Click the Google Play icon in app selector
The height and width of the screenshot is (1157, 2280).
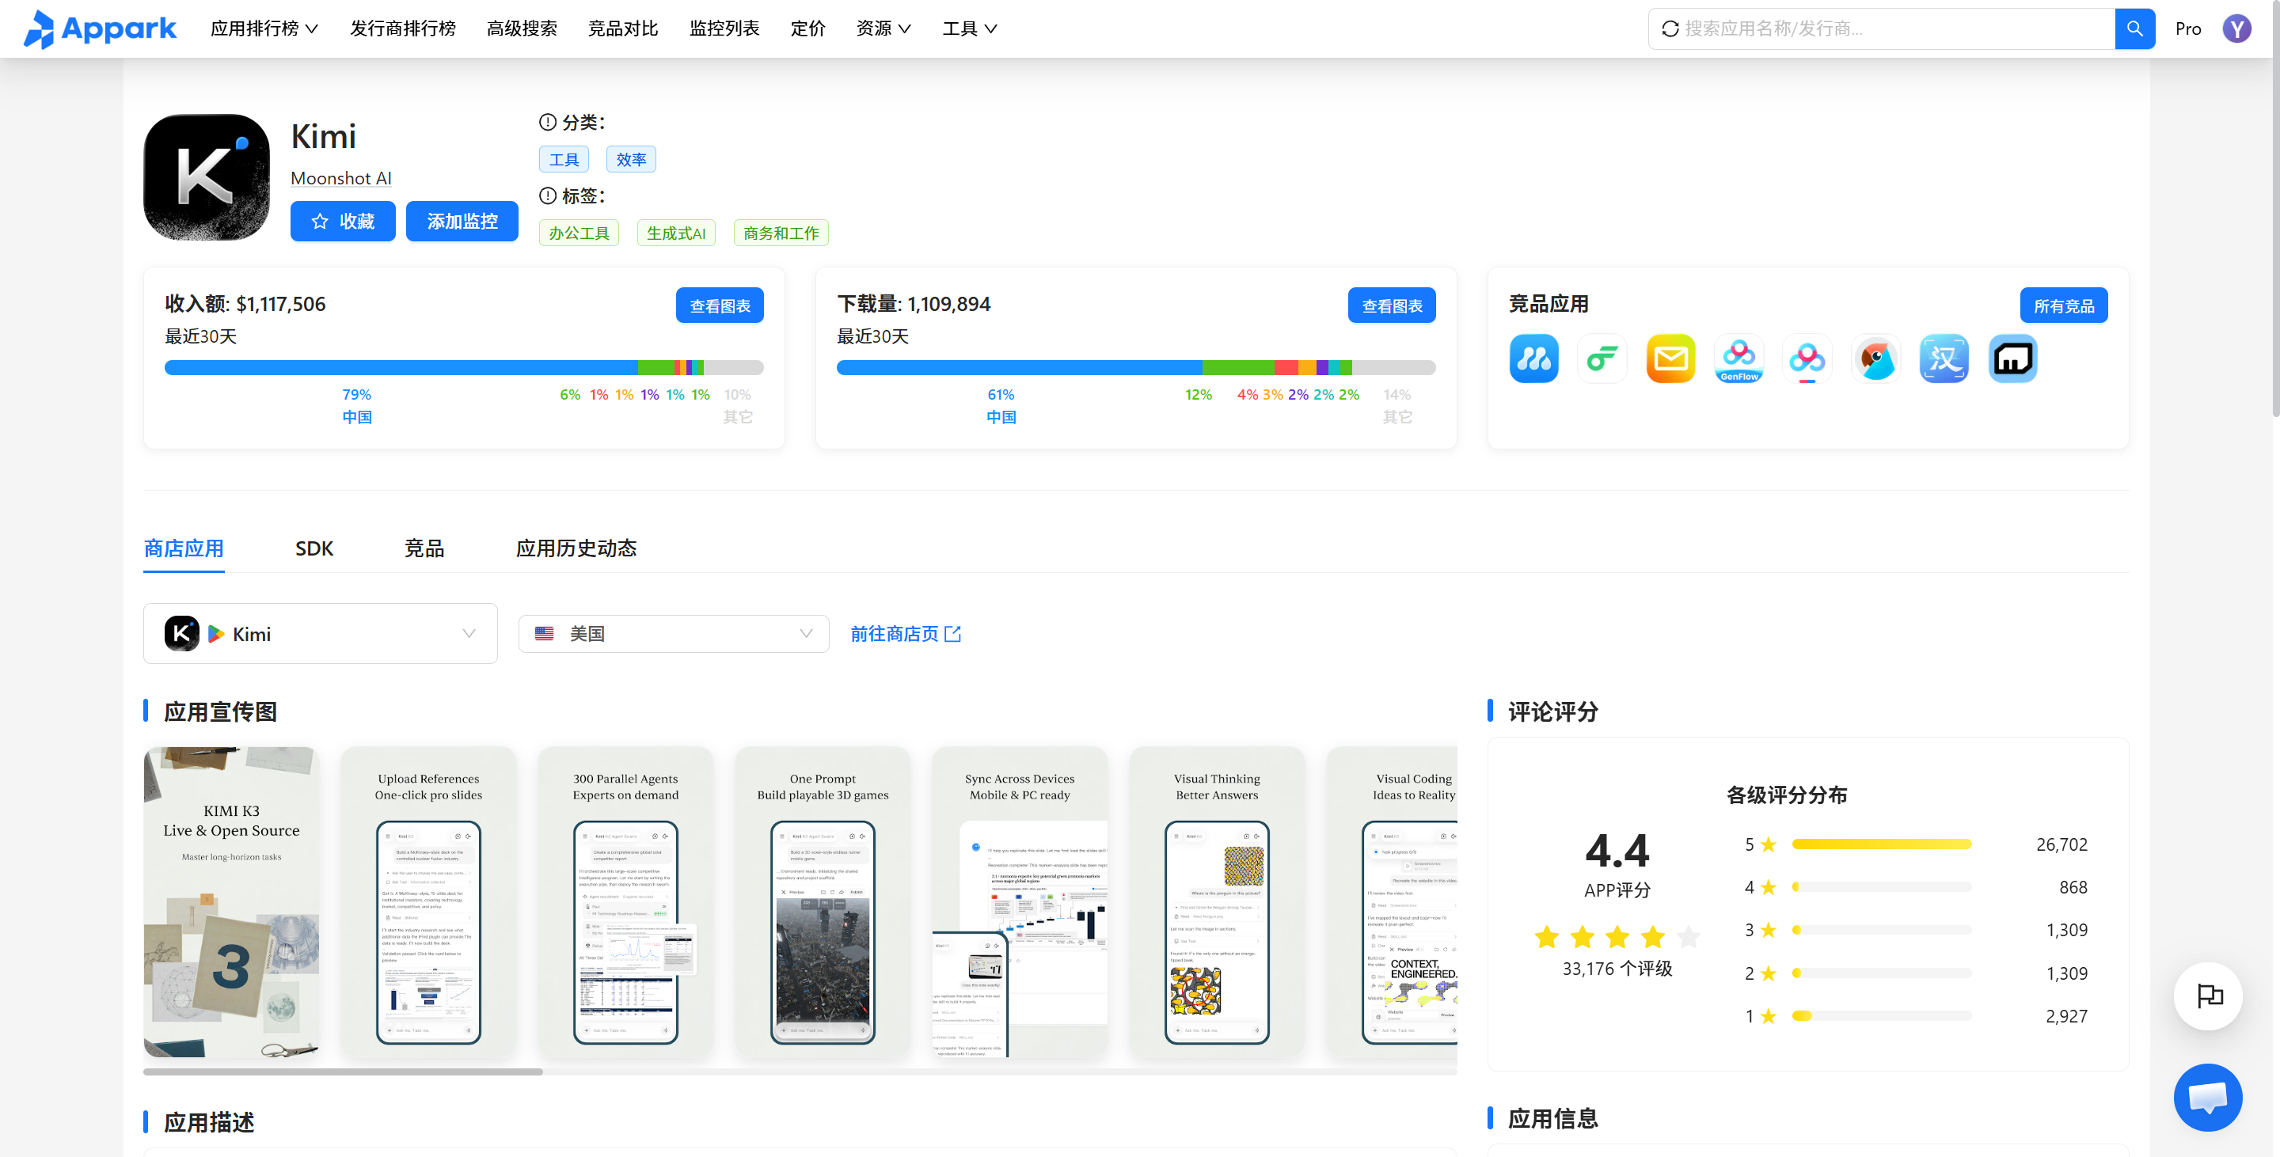pos(216,634)
